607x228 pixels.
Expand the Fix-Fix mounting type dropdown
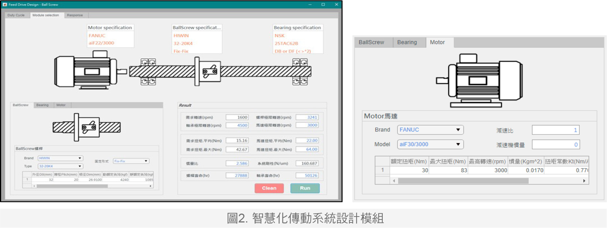[x=131, y=161]
